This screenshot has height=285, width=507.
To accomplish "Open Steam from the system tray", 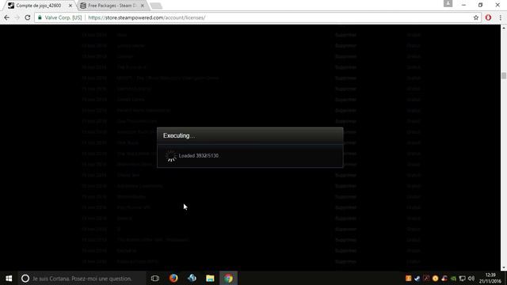I will click(417, 278).
